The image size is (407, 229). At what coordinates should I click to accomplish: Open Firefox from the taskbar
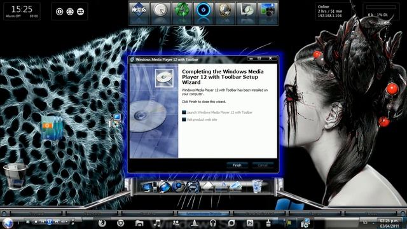tap(102, 223)
